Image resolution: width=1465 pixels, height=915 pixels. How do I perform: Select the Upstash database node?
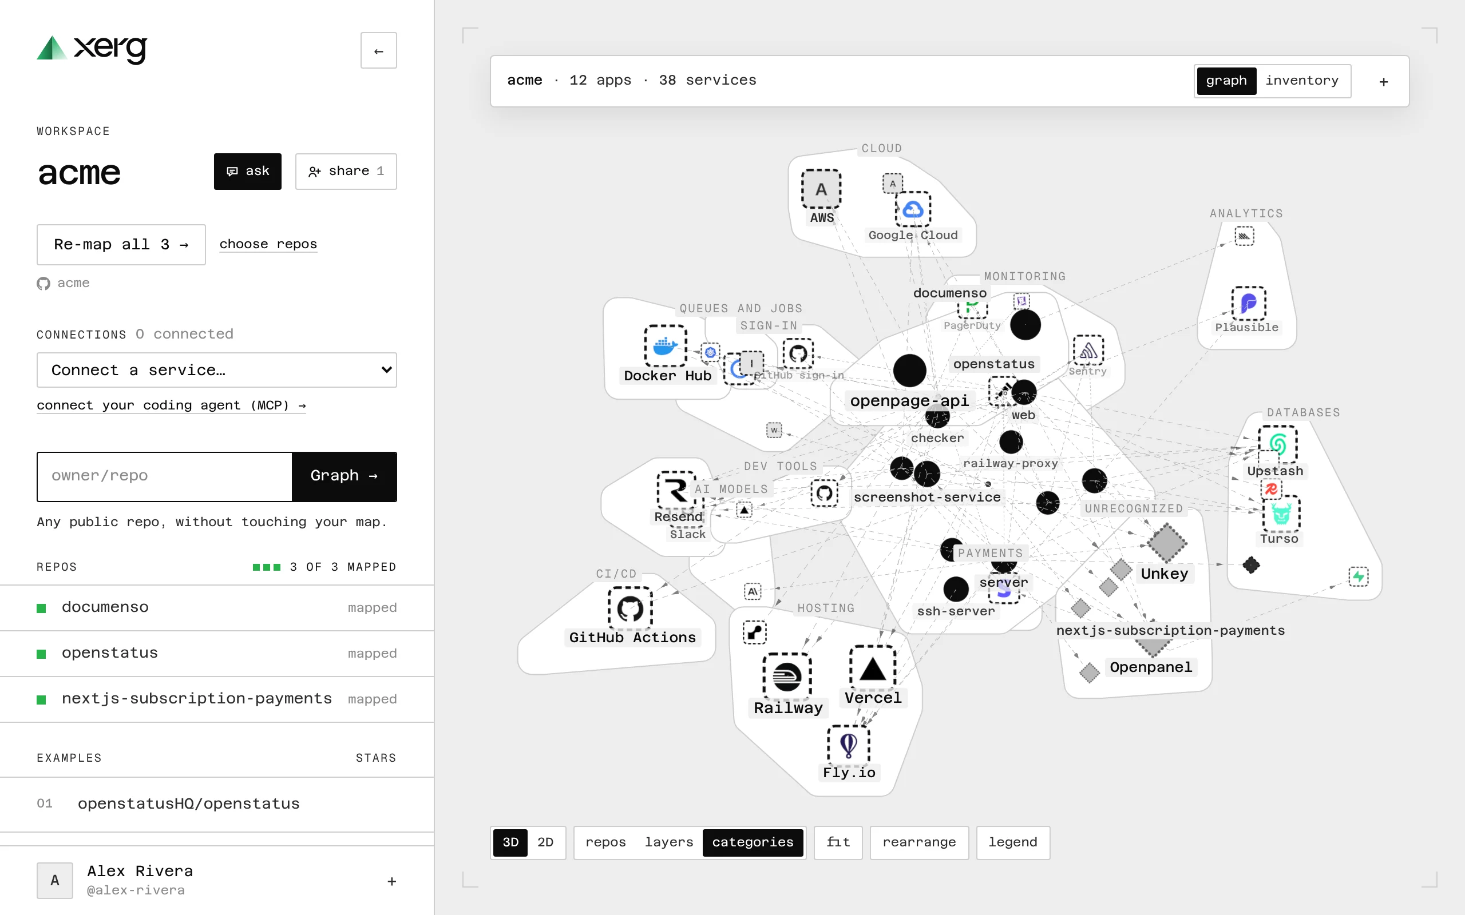click(x=1277, y=445)
